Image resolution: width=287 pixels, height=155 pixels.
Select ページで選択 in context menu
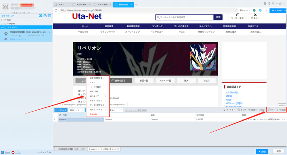[x=95, y=87]
